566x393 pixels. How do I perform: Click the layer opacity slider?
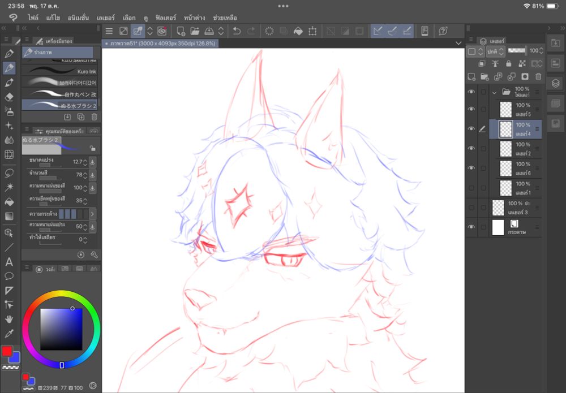(517, 51)
